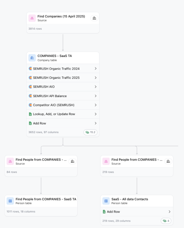Click 3652 rows, 97 columns text
Viewport: 184px width, 228px height.
click(x=44, y=132)
